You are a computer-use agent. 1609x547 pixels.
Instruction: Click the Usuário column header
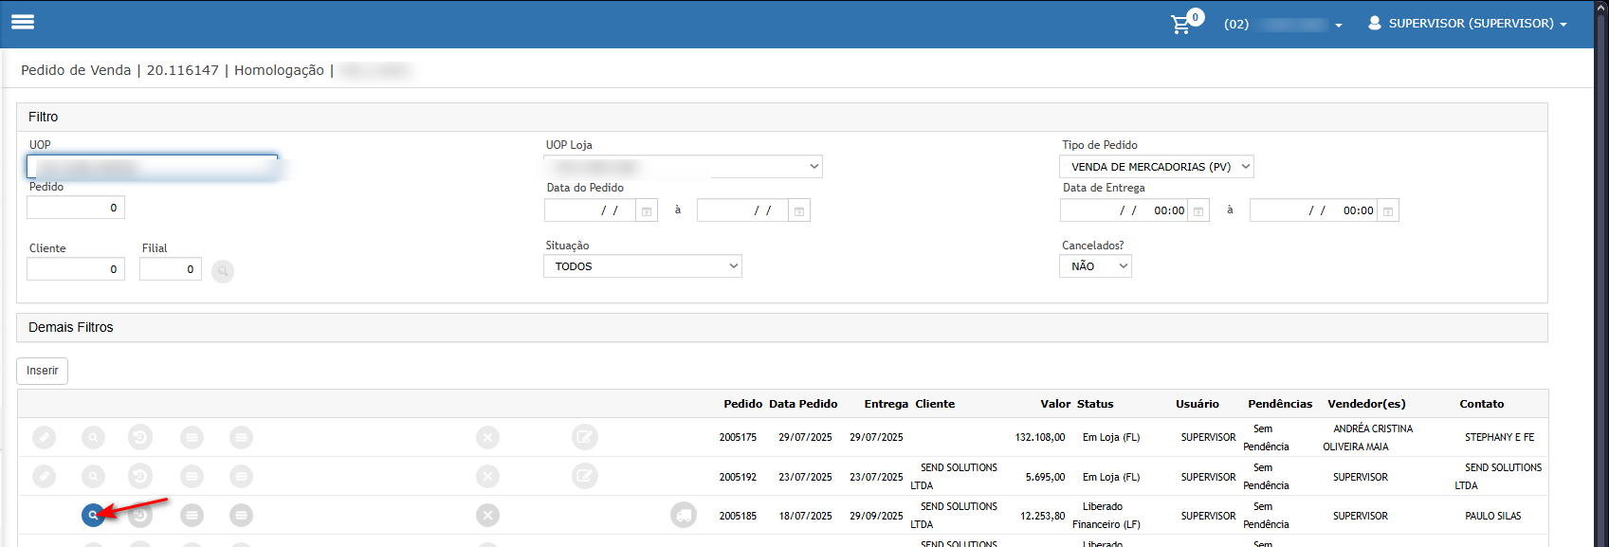tap(1198, 404)
